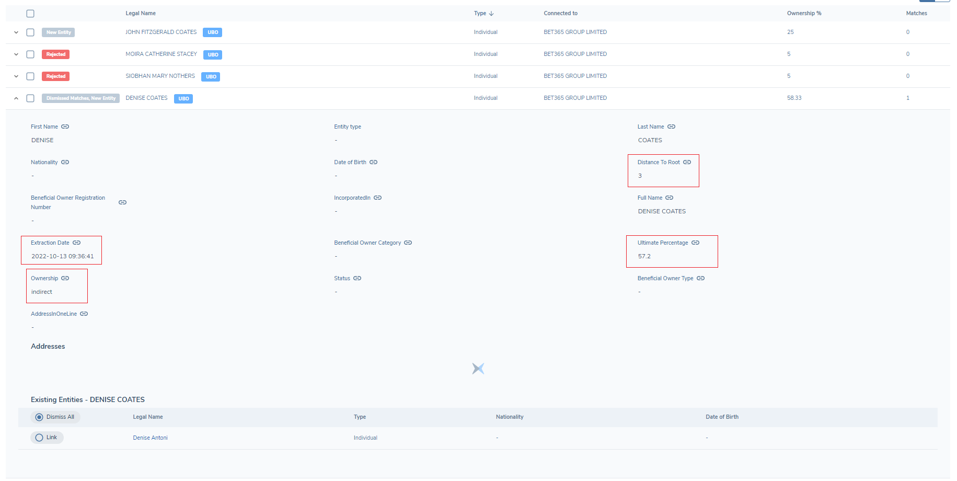The height and width of the screenshot is (481, 957).
Task: Collapse the Denise Coates details row
Action: [16, 98]
